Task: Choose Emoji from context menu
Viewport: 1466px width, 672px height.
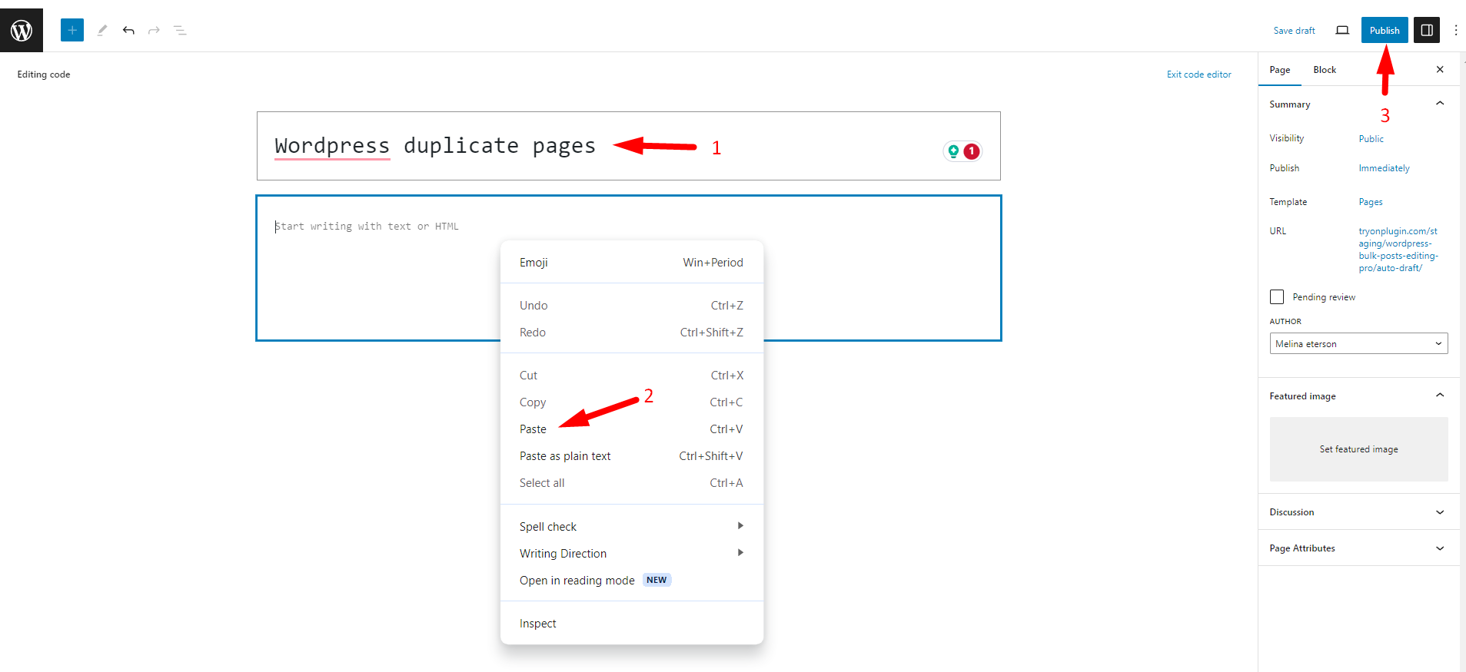Action: pyautogui.click(x=632, y=262)
